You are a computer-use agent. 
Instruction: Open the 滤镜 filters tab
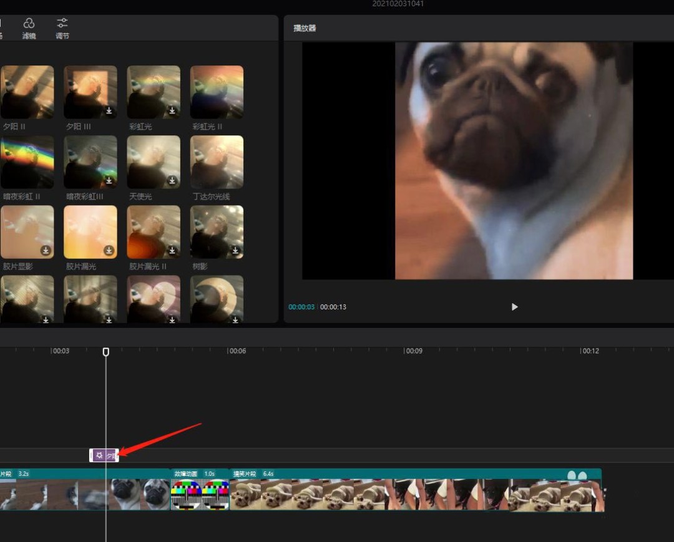pyautogui.click(x=29, y=28)
